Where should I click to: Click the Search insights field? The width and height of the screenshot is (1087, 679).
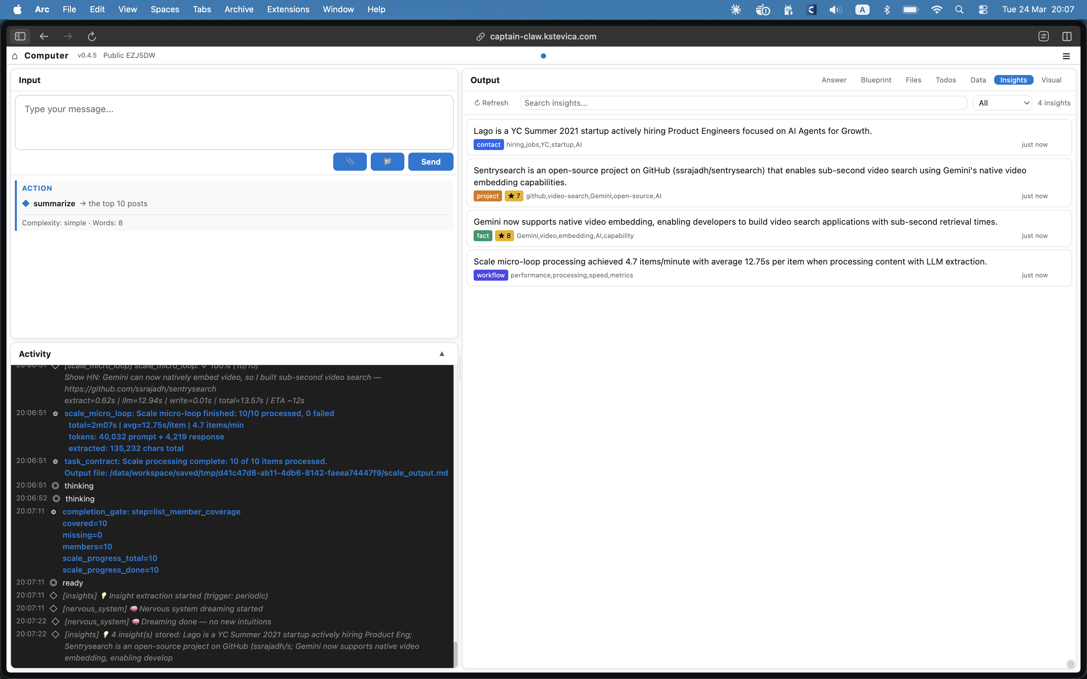(743, 103)
